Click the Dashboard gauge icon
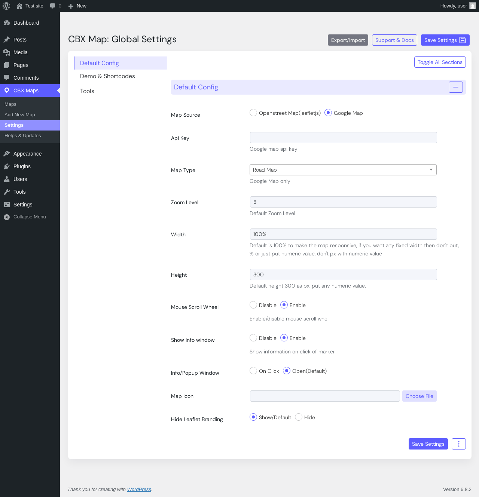479x497 pixels. tap(7, 23)
